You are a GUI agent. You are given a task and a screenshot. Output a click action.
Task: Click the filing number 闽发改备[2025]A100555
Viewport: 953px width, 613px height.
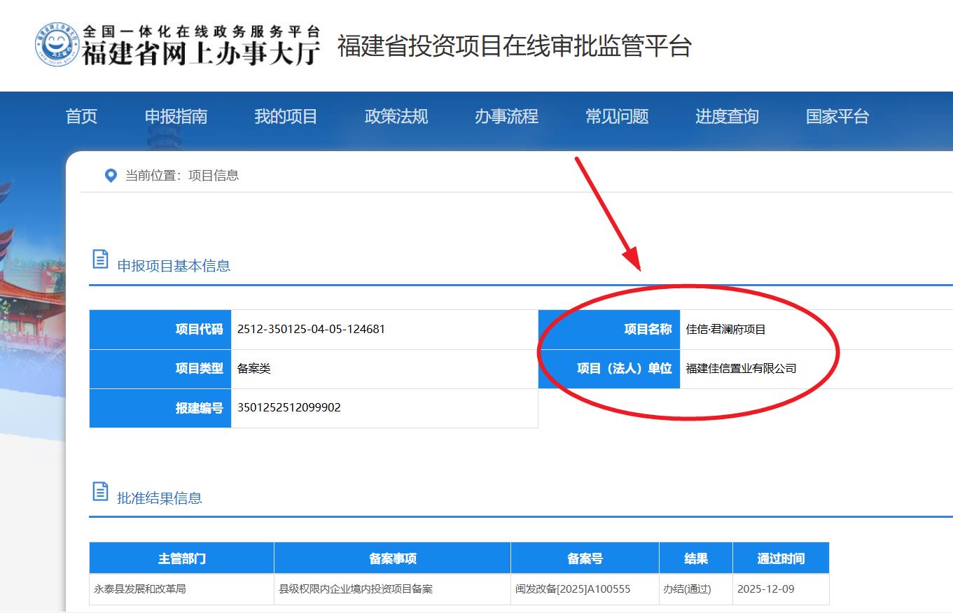coord(573,589)
